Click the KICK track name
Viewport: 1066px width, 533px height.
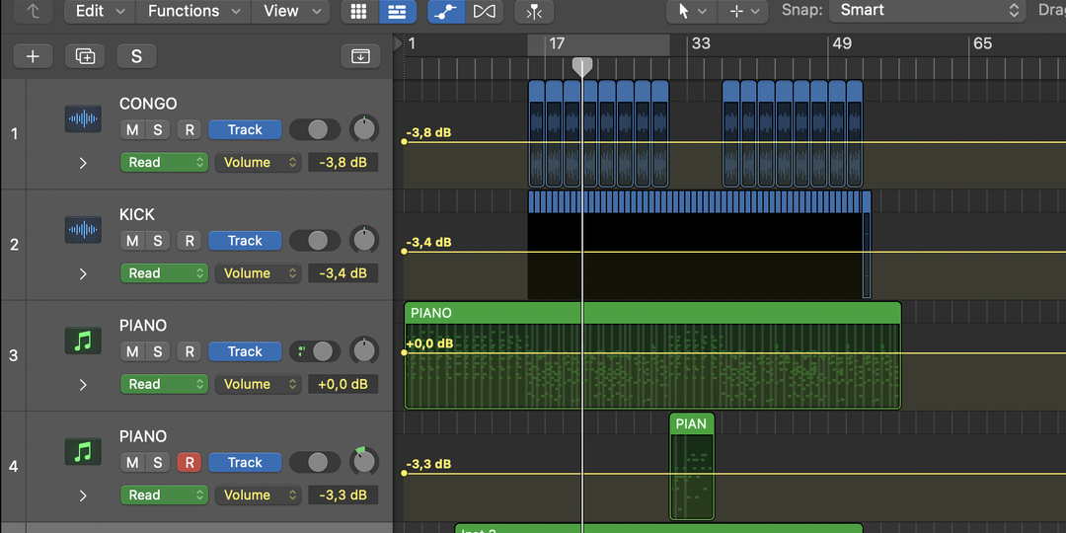coord(137,215)
